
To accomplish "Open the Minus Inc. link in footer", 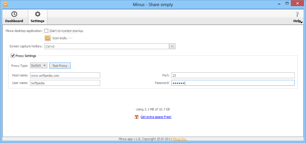I will (180, 139).
